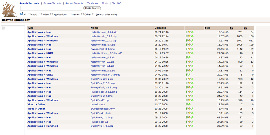Open the 3Gbasebandtool.m4v torrent link
This screenshot has width=270, height=135.
pos(103,109)
